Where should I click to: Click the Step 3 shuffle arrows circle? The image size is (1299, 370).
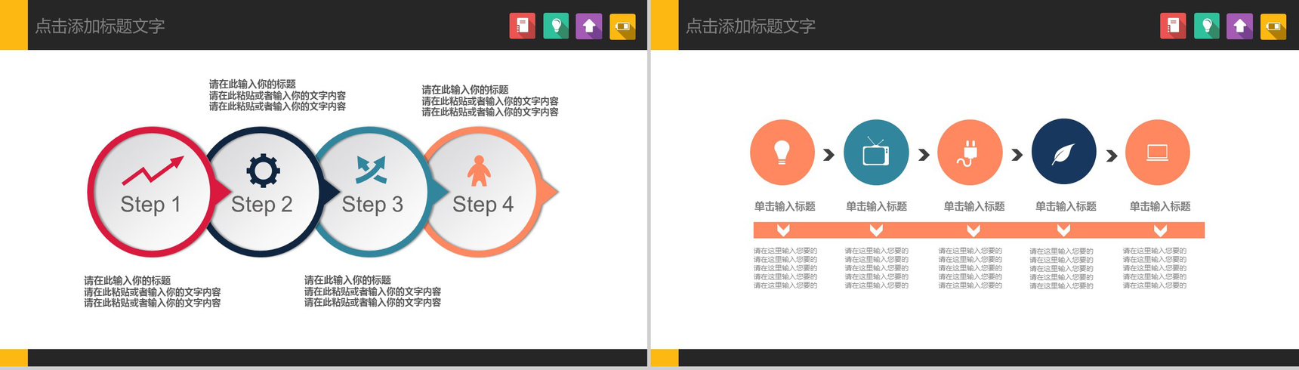372,192
